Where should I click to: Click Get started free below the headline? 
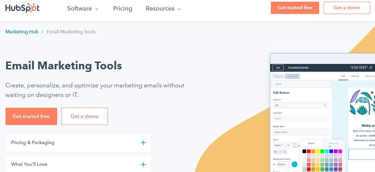(x=31, y=116)
